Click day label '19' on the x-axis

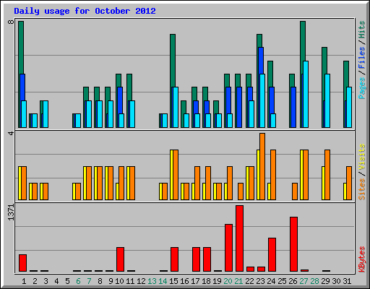217,281
